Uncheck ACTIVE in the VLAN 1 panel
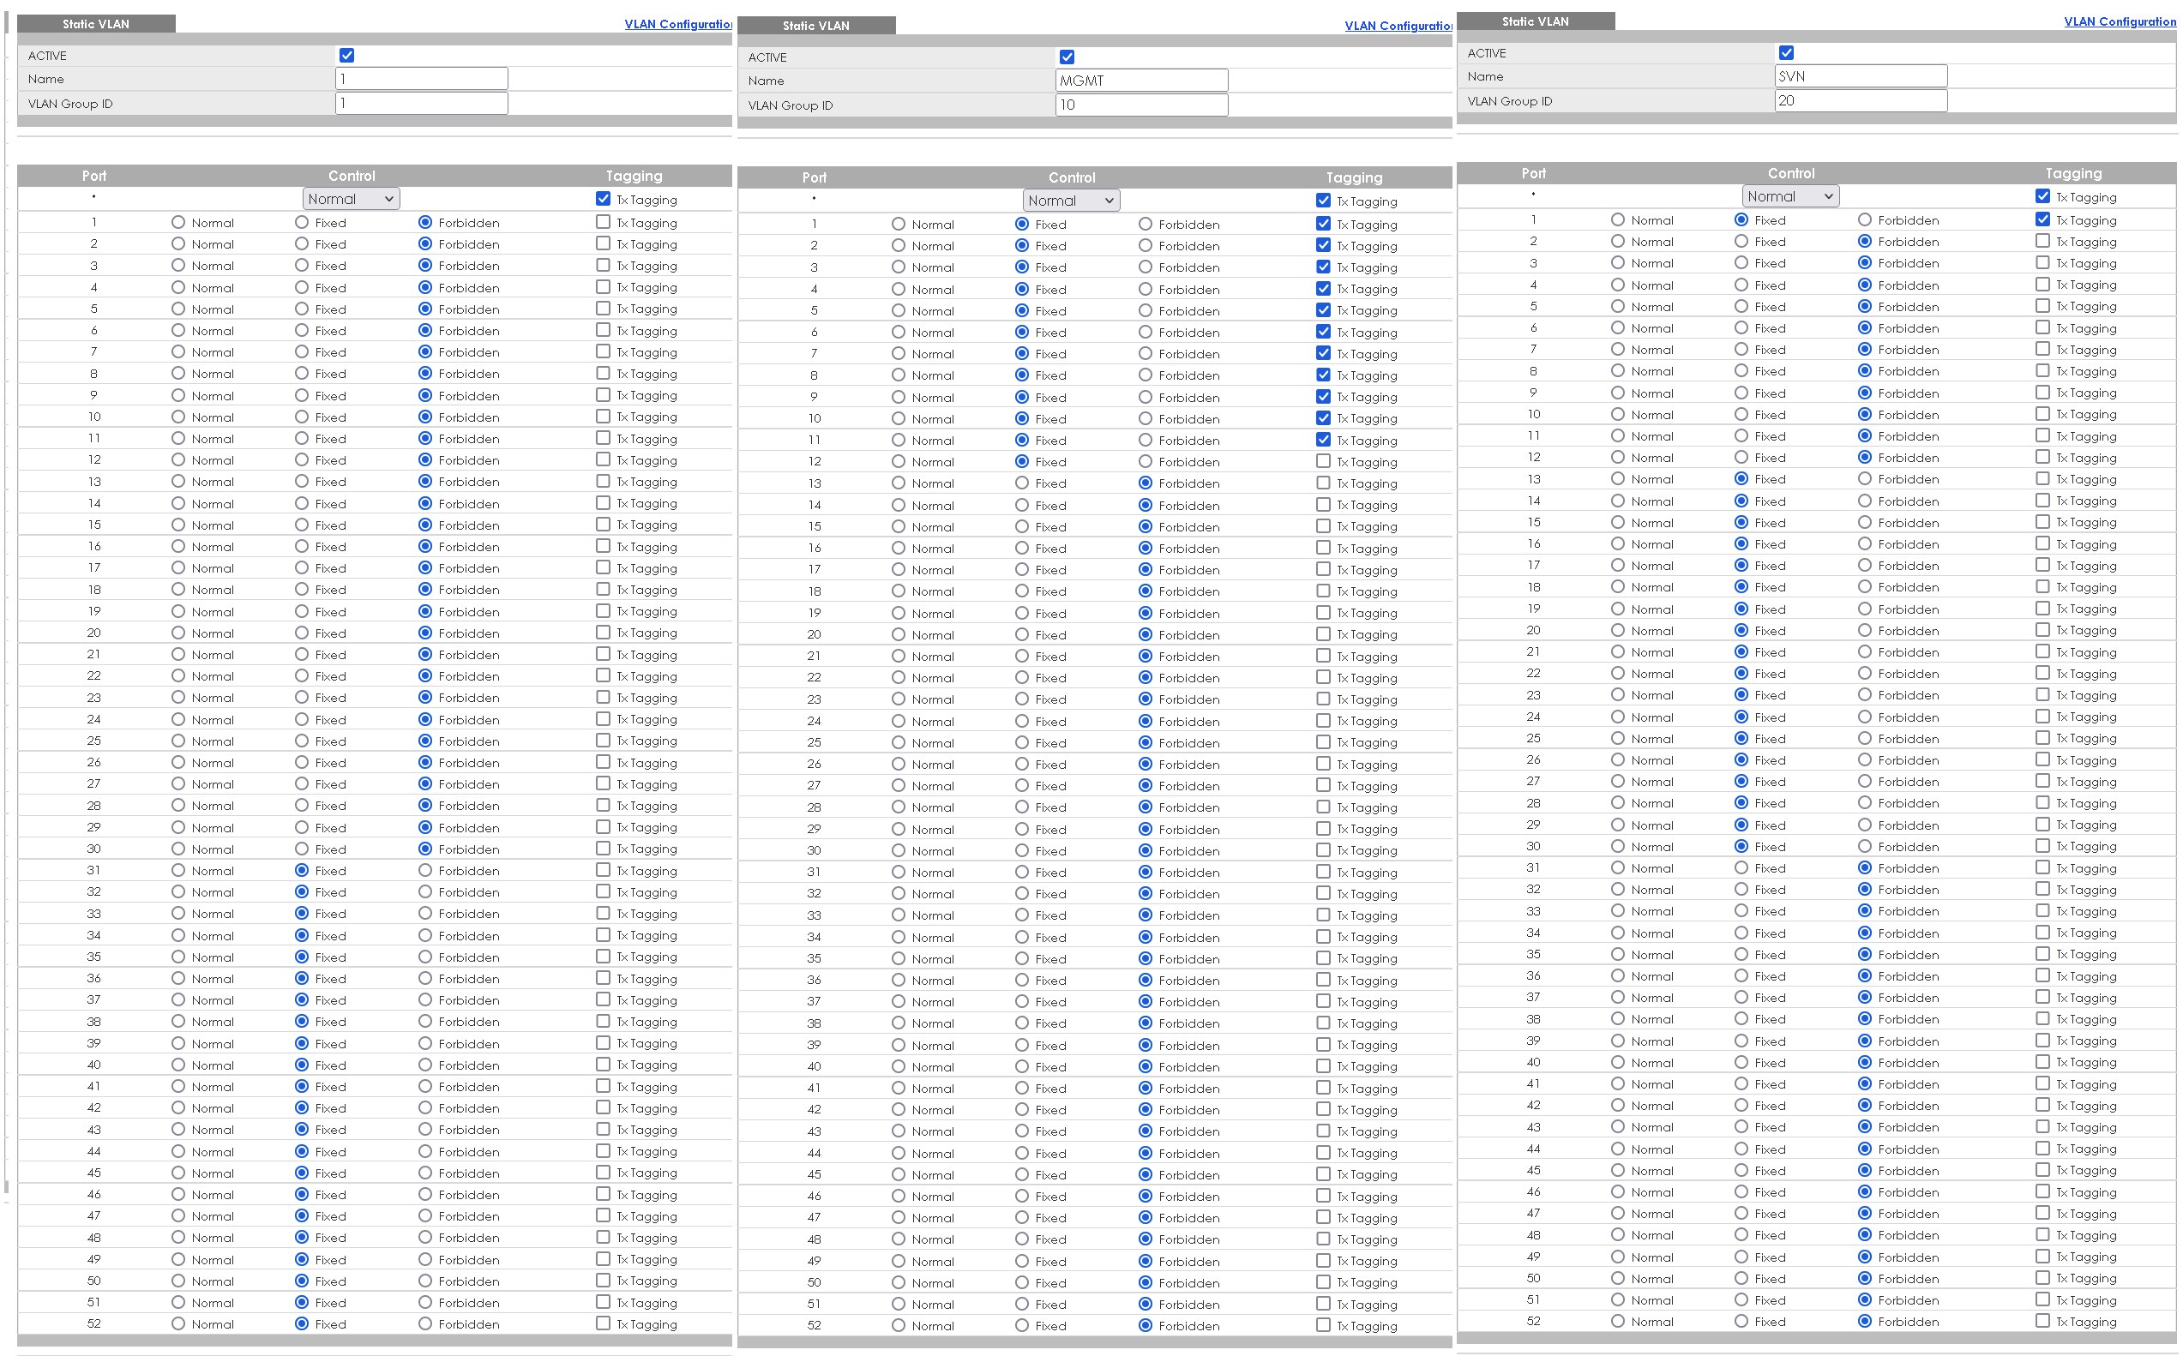 pos(347,56)
